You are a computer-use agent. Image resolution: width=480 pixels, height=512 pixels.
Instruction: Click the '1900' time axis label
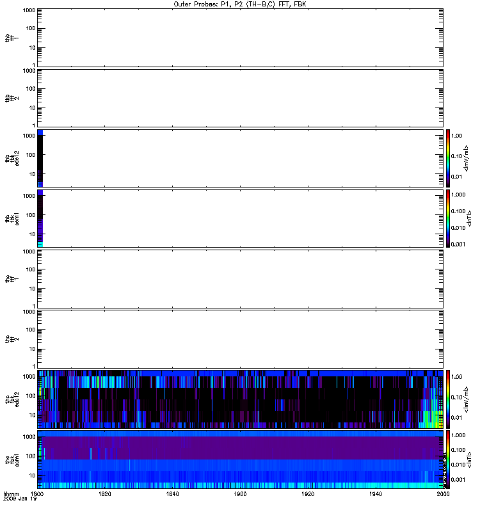[240, 493]
